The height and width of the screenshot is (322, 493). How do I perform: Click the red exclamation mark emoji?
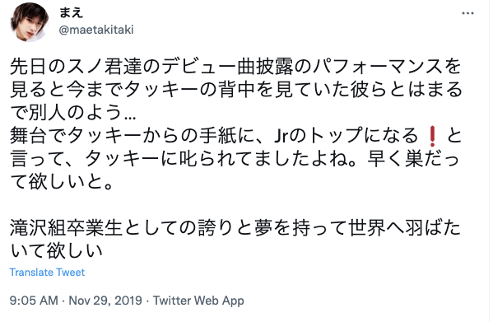[432, 136]
